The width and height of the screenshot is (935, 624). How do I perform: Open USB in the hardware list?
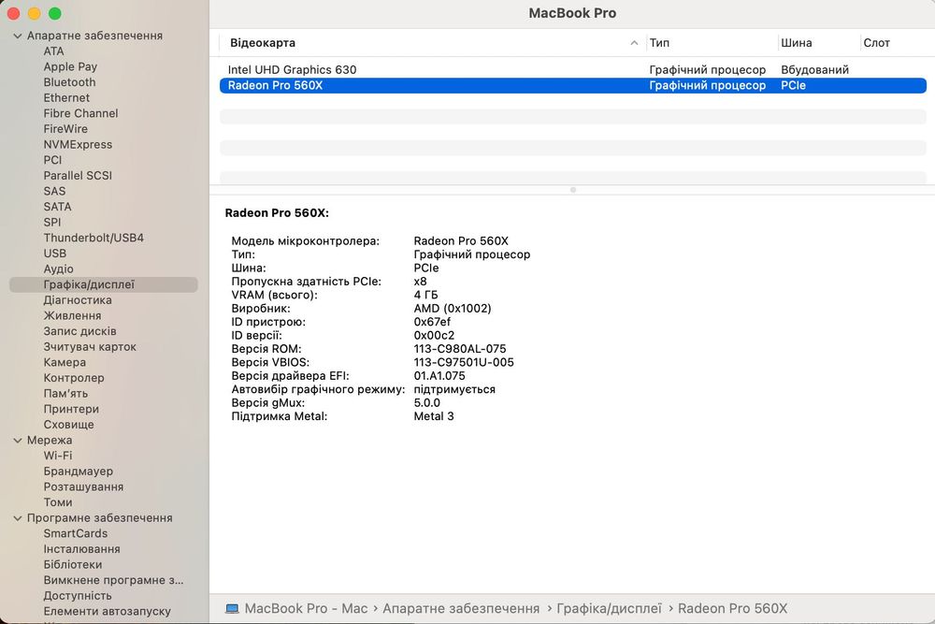point(55,253)
